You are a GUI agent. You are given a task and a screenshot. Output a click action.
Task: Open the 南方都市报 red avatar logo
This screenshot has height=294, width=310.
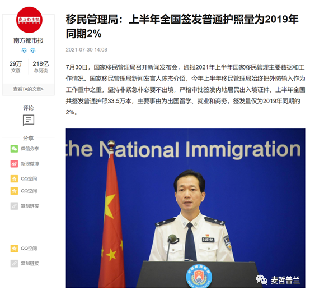pos(29,20)
